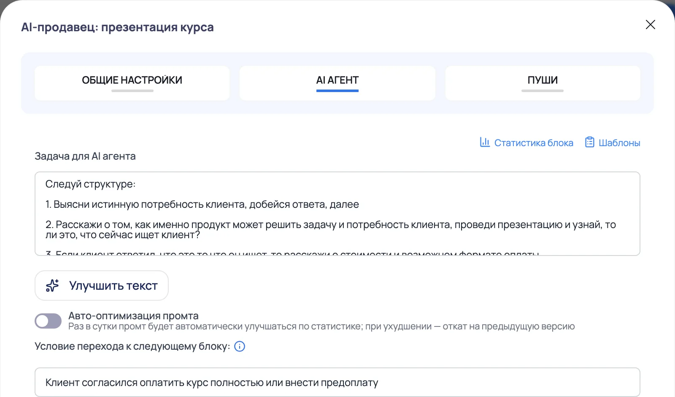Open the Шаблоны link
Screen dimensions: 675x397
[619, 143]
